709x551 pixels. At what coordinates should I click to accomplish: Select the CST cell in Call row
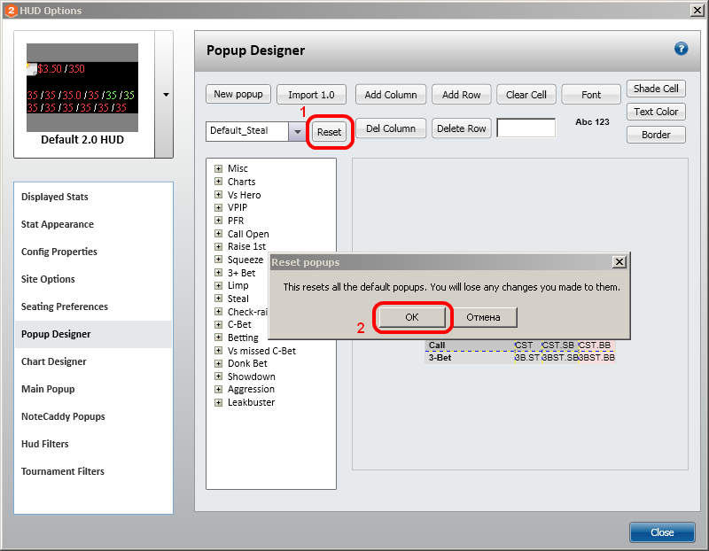point(528,345)
